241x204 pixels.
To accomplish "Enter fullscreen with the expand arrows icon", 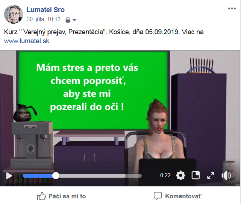I will [211, 175].
